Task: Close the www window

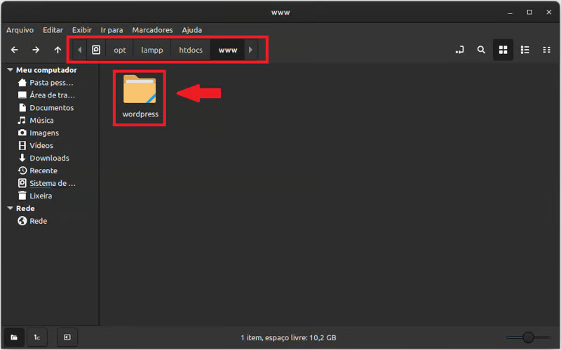Action: point(549,12)
